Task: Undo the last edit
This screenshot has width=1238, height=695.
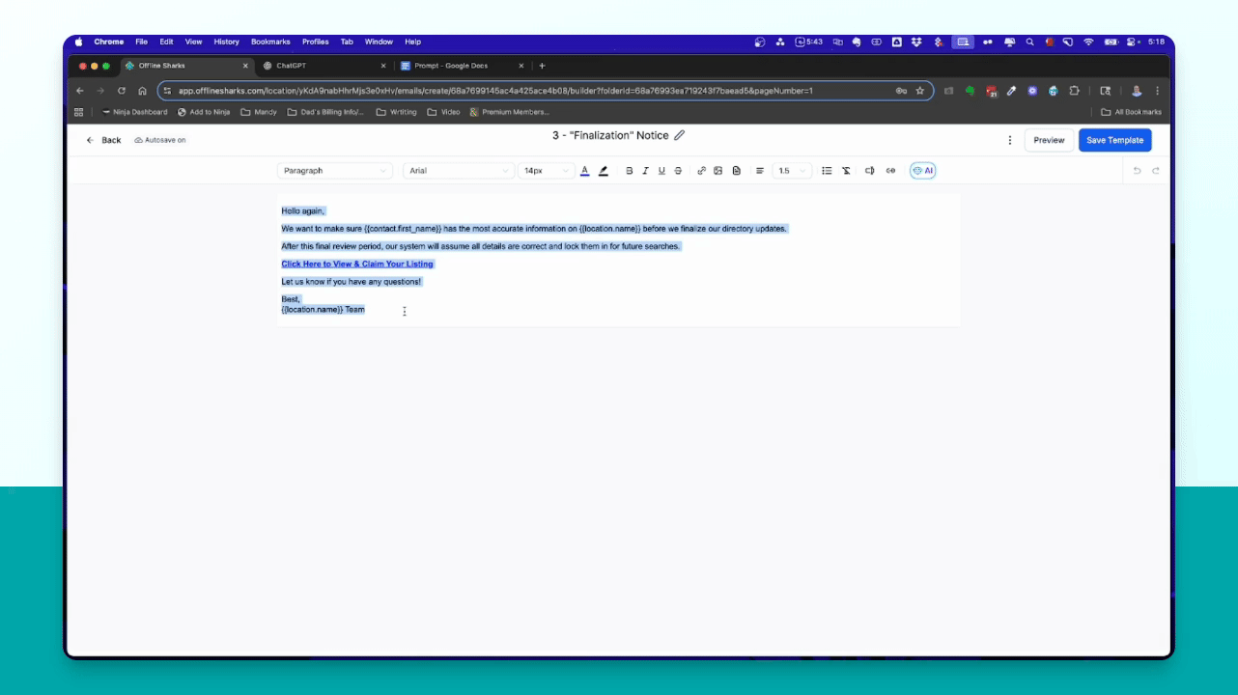Action: 1137,171
